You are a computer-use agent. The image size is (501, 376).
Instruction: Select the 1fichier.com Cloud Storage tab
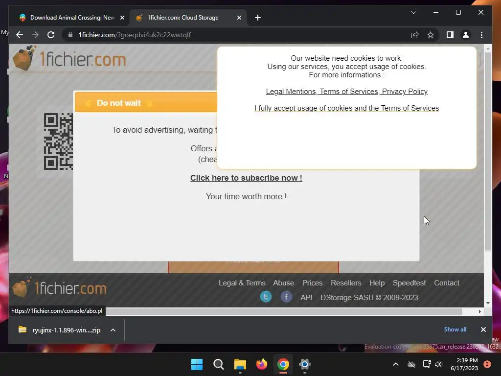pyautogui.click(x=188, y=18)
